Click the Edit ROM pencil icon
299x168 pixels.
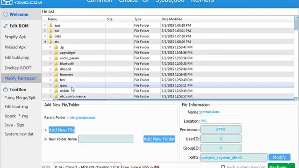point(5,26)
